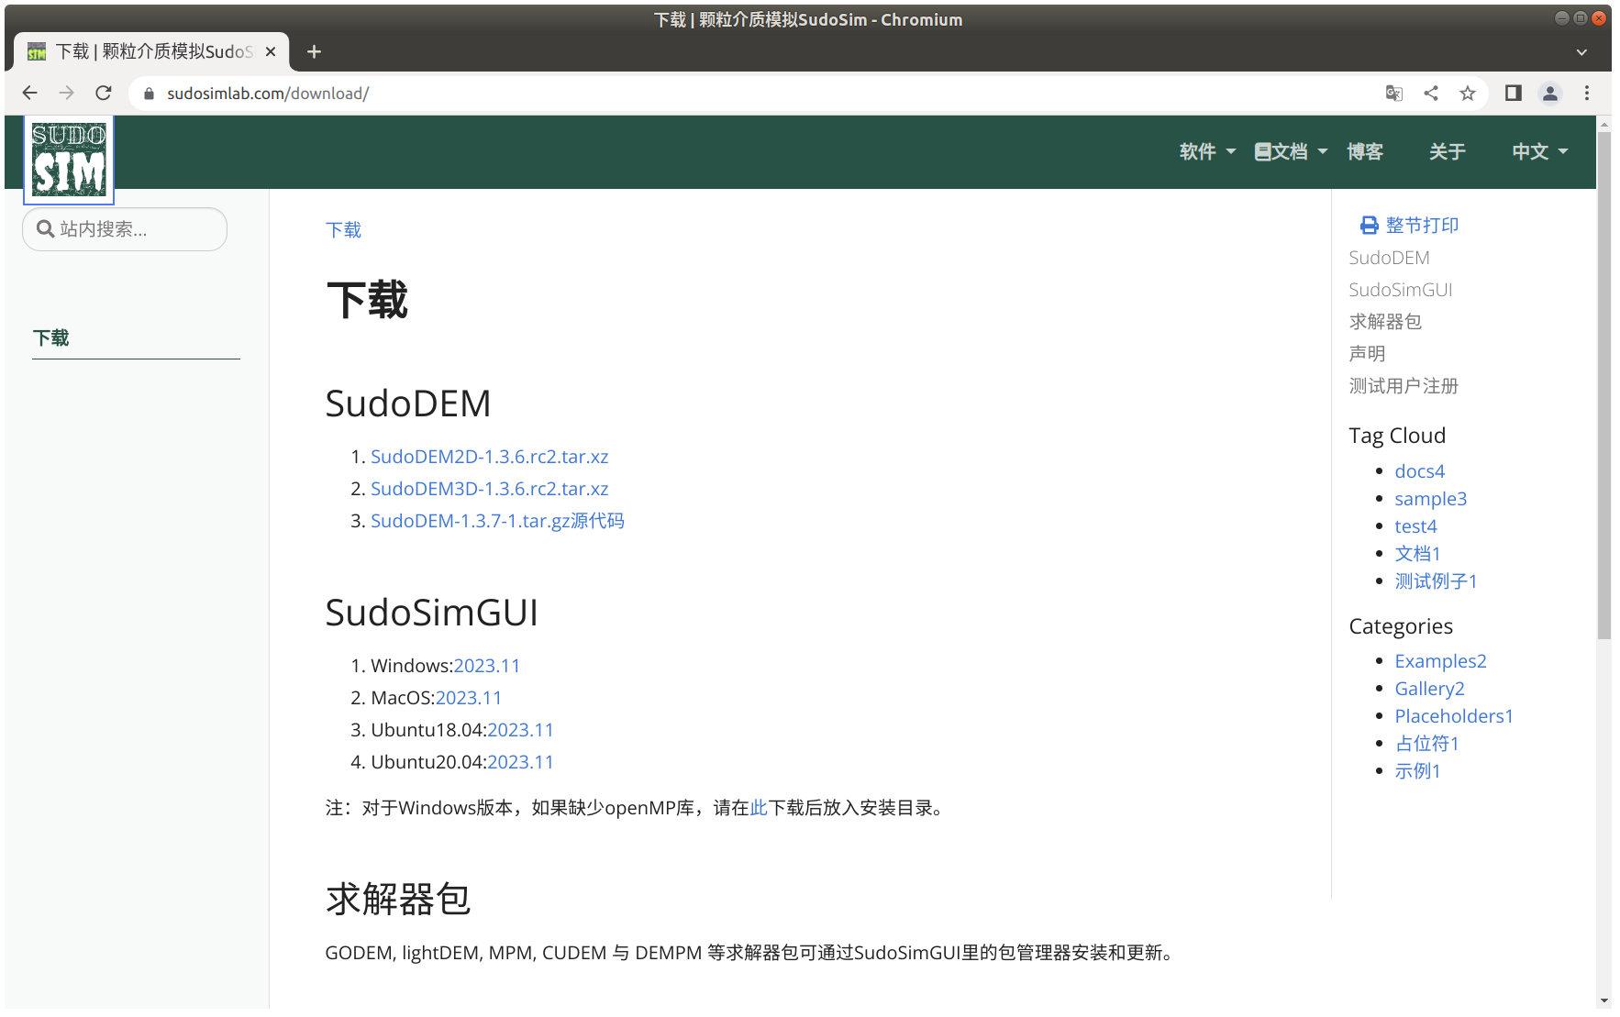Bookmark this page with the star icon
Screen dimensions: 1620x1017
tap(1468, 93)
